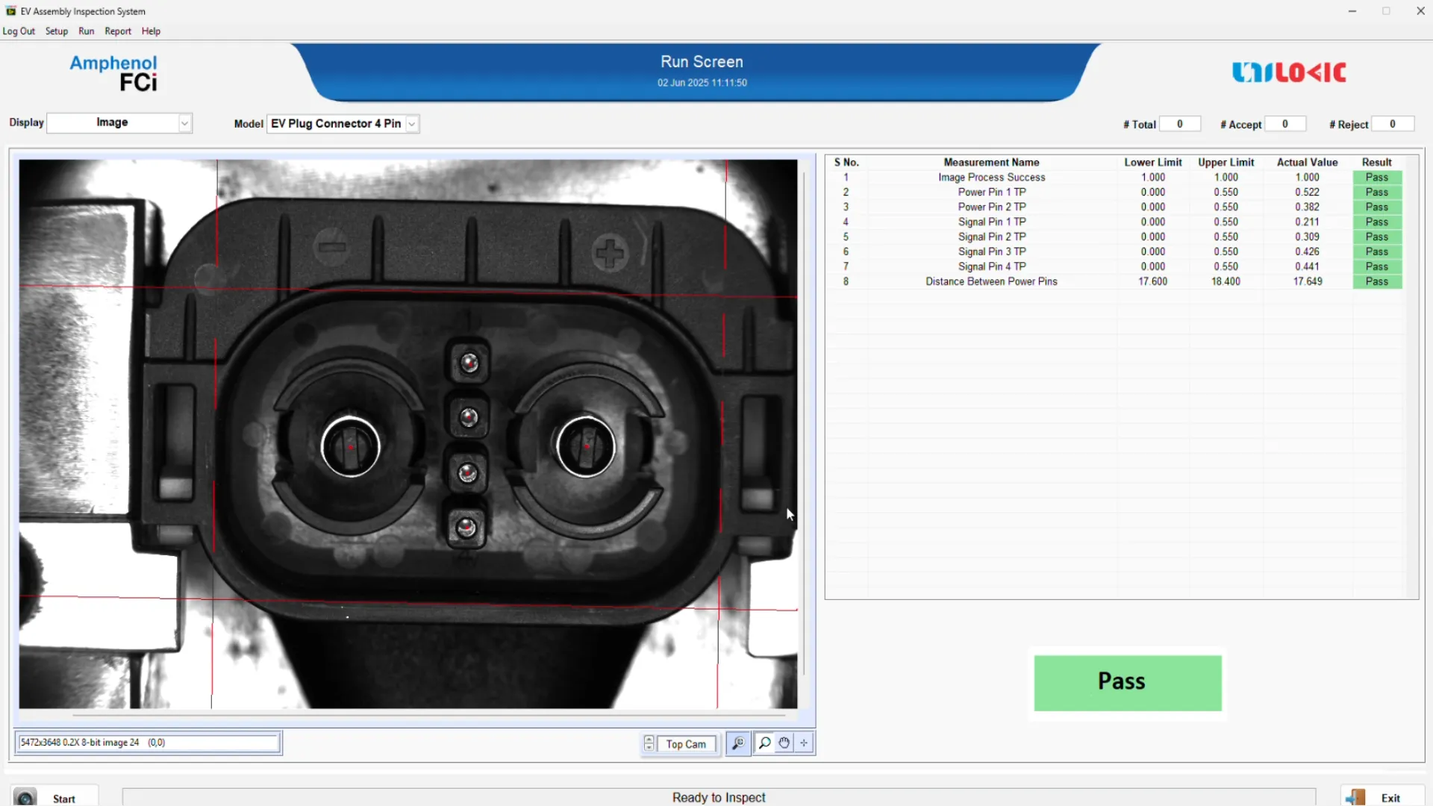Click the Top Cam selector field
Image resolution: width=1433 pixels, height=806 pixels.
686,744
